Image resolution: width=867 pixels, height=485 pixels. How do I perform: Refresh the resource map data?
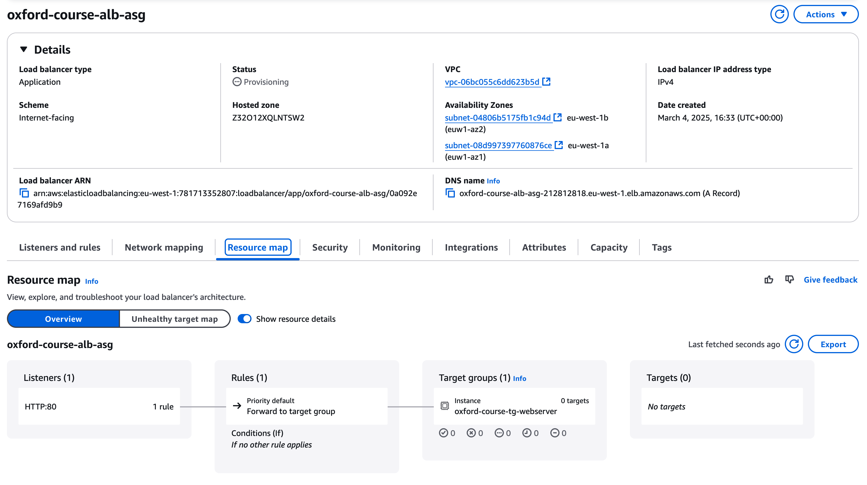point(794,344)
